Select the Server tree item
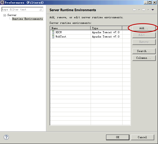 pyautogui.click(x=12, y=15)
